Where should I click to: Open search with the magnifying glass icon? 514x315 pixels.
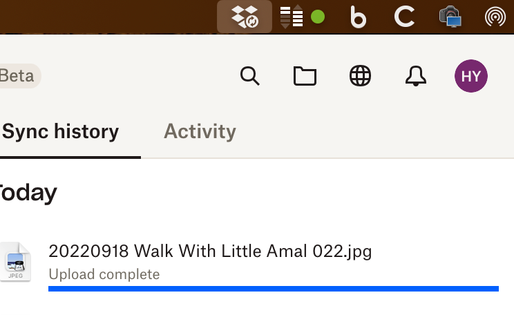click(x=249, y=76)
